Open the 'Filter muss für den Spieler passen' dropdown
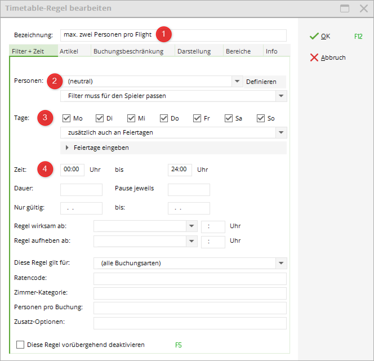 tap(281, 96)
